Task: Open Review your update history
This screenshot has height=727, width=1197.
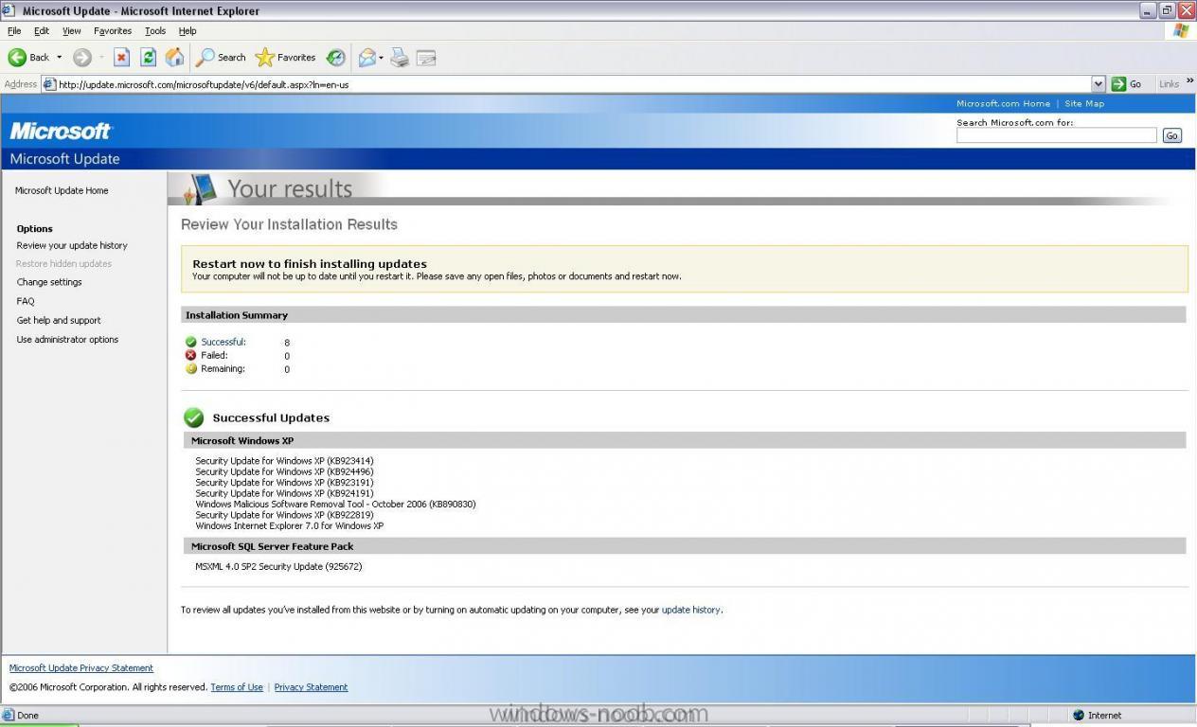Action: (x=72, y=245)
